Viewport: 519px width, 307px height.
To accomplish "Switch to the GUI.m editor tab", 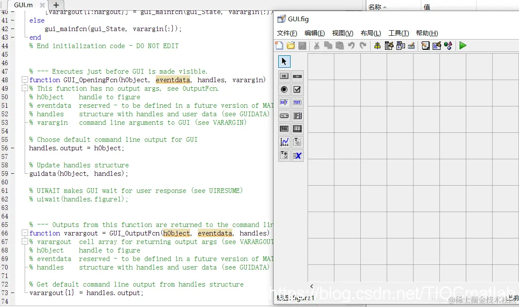I will pos(23,5).
